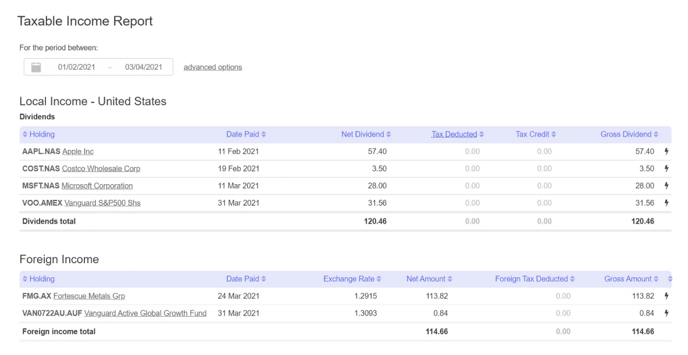
Task: Click foreign net total 114.66
Action: tap(437, 331)
